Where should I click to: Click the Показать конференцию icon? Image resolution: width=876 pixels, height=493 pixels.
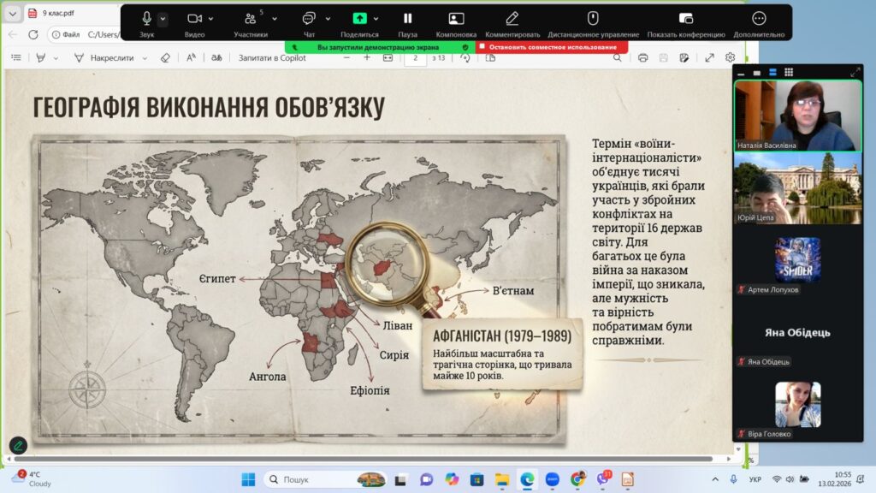click(685, 18)
